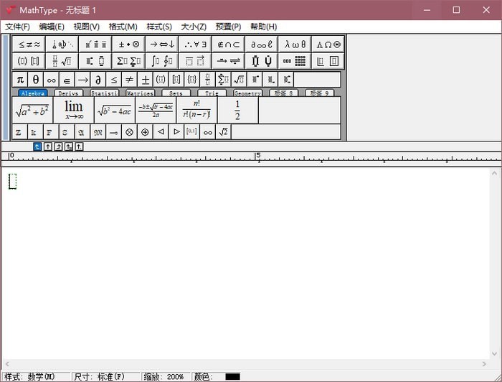
Task: Open the lowercase Greek palette λωθ
Action: tap(295, 45)
